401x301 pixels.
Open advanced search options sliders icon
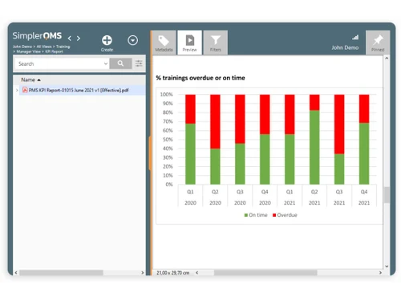(x=139, y=63)
